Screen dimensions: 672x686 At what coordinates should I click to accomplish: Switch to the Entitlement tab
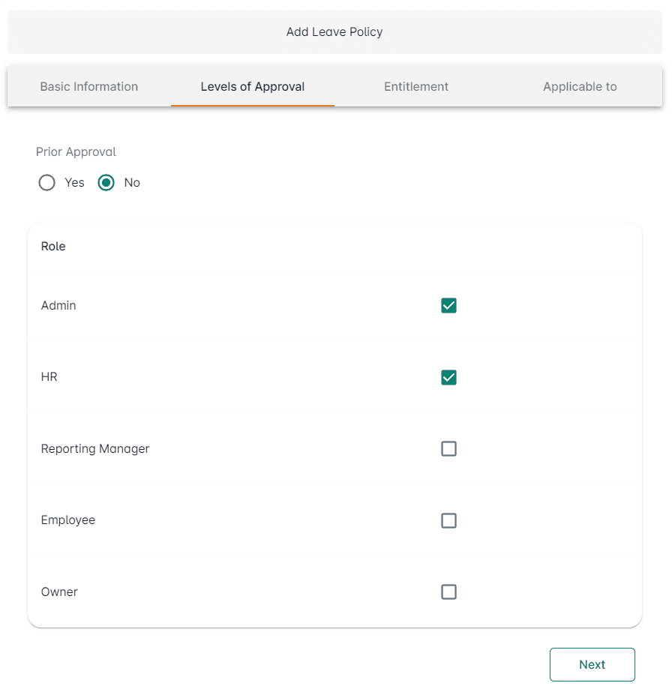tap(416, 86)
